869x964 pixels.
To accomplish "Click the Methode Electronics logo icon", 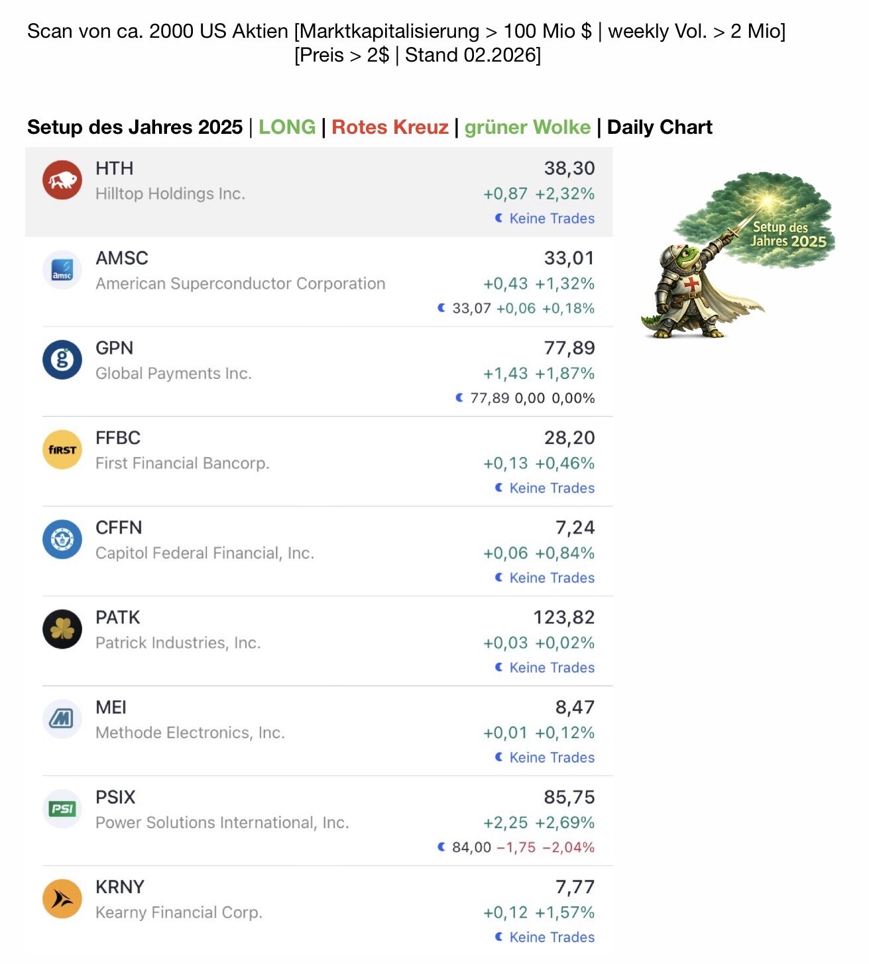I will click(x=62, y=719).
